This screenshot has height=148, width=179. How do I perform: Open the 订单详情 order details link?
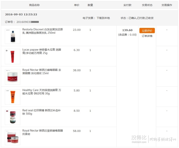click(147, 36)
